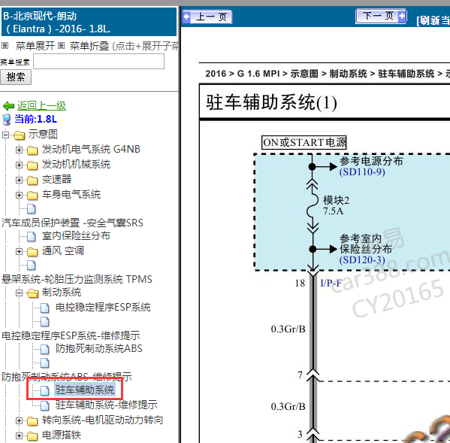450x443 pixels.
Task: Click the 电源搭铁 folder icon
Action: [32, 435]
